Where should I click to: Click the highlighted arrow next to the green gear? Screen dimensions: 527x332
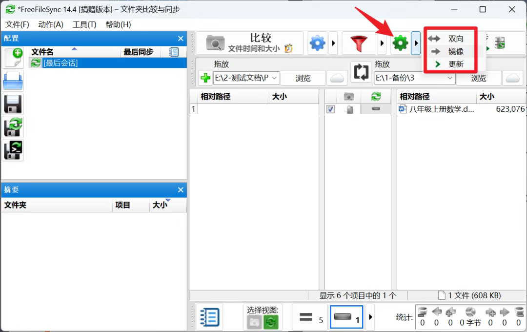(x=416, y=43)
